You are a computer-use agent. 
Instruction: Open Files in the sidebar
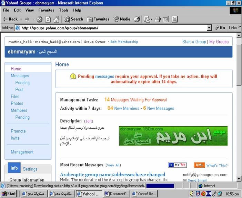click(15, 97)
